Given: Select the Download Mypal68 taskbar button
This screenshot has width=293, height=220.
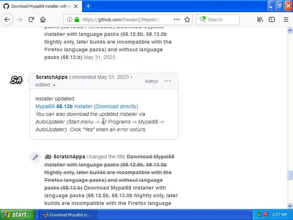Looking at the screenshot, I should pos(68,215).
